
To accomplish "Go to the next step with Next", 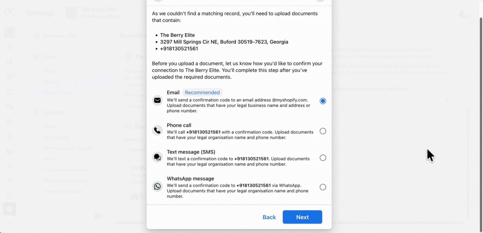I will click(x=302, y=217).
